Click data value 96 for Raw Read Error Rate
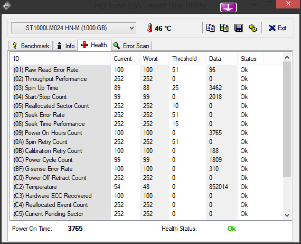Screen dimensions: 301x244 212,70
